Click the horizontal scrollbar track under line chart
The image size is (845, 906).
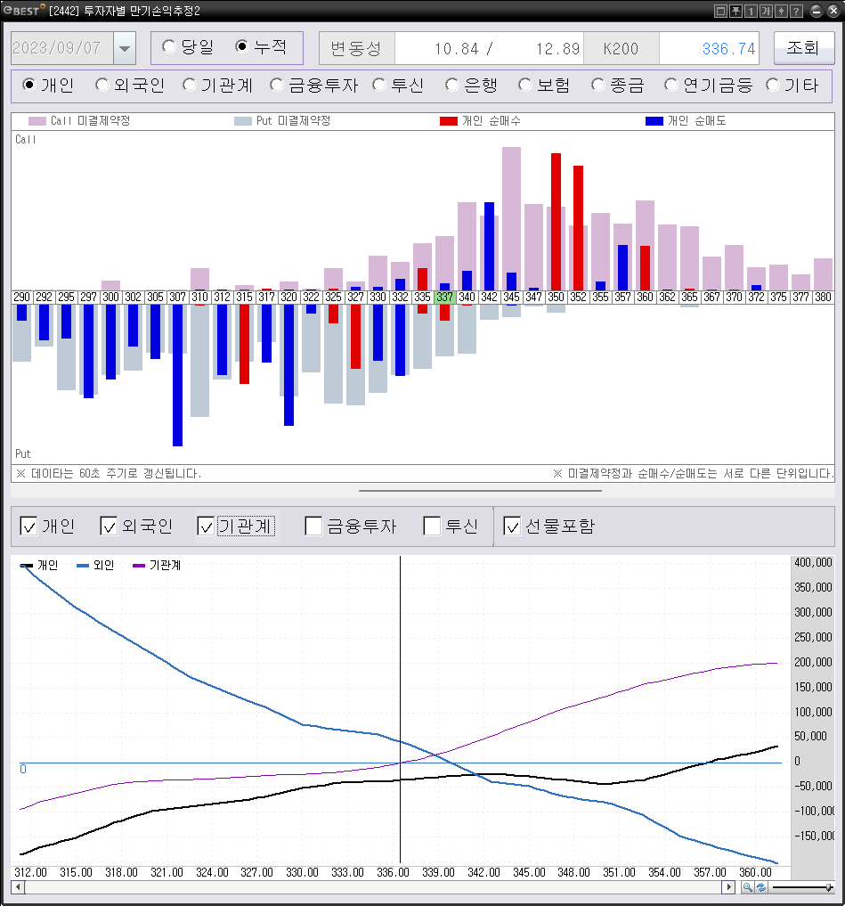[373, 887]
